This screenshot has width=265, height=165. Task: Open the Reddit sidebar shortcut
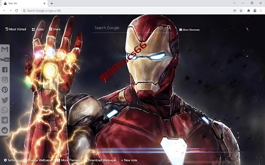[5, 130]
